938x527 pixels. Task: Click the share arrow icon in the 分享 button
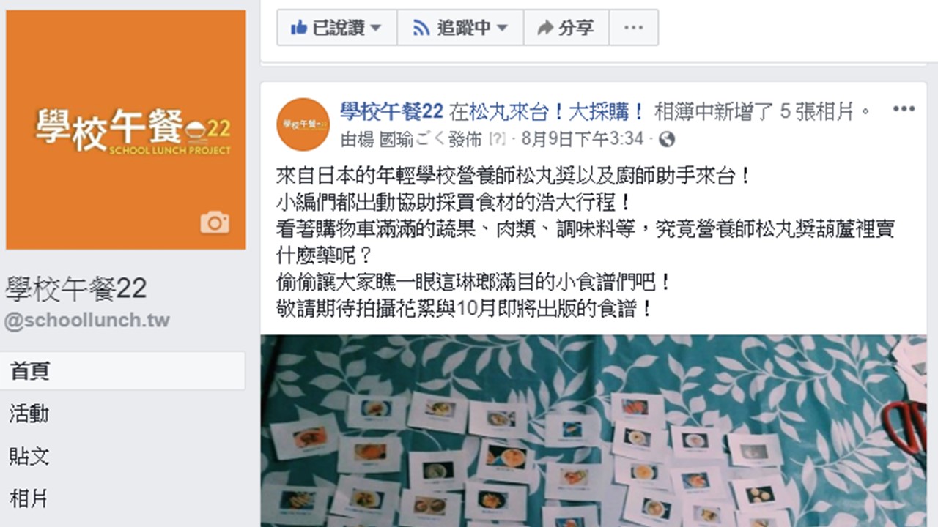(545, 28)
